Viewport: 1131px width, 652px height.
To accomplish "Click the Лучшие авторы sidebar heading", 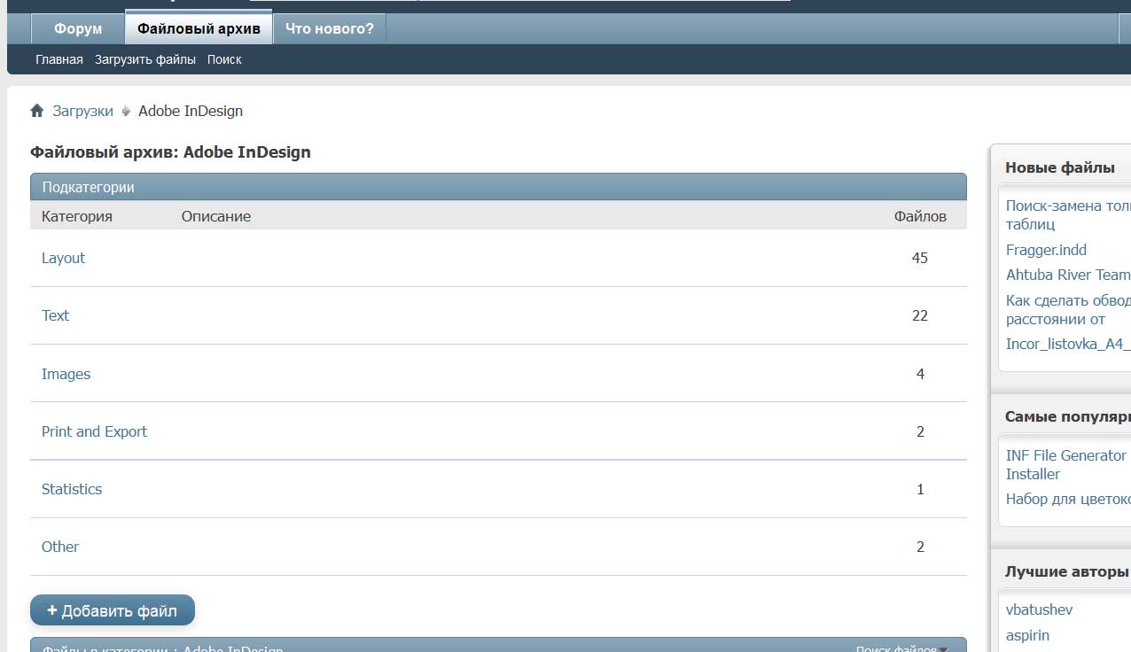I will (1067, 571).
